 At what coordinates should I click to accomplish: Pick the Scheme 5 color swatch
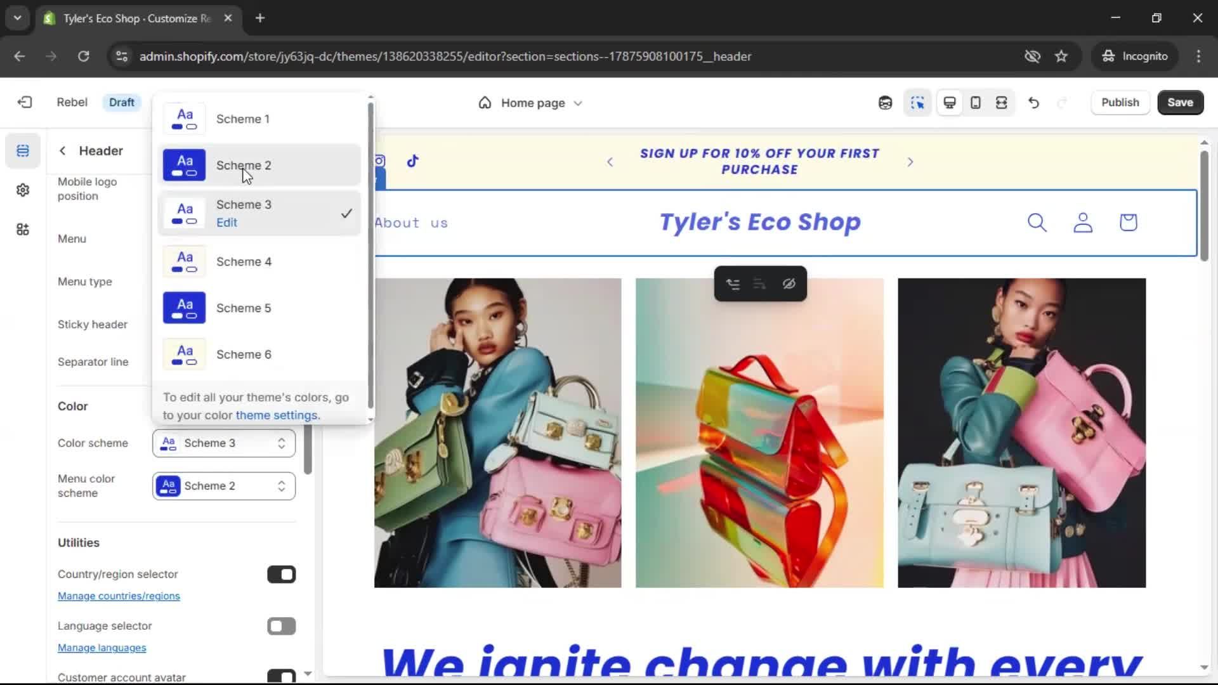pyautogui.click(x=184, y=308)
